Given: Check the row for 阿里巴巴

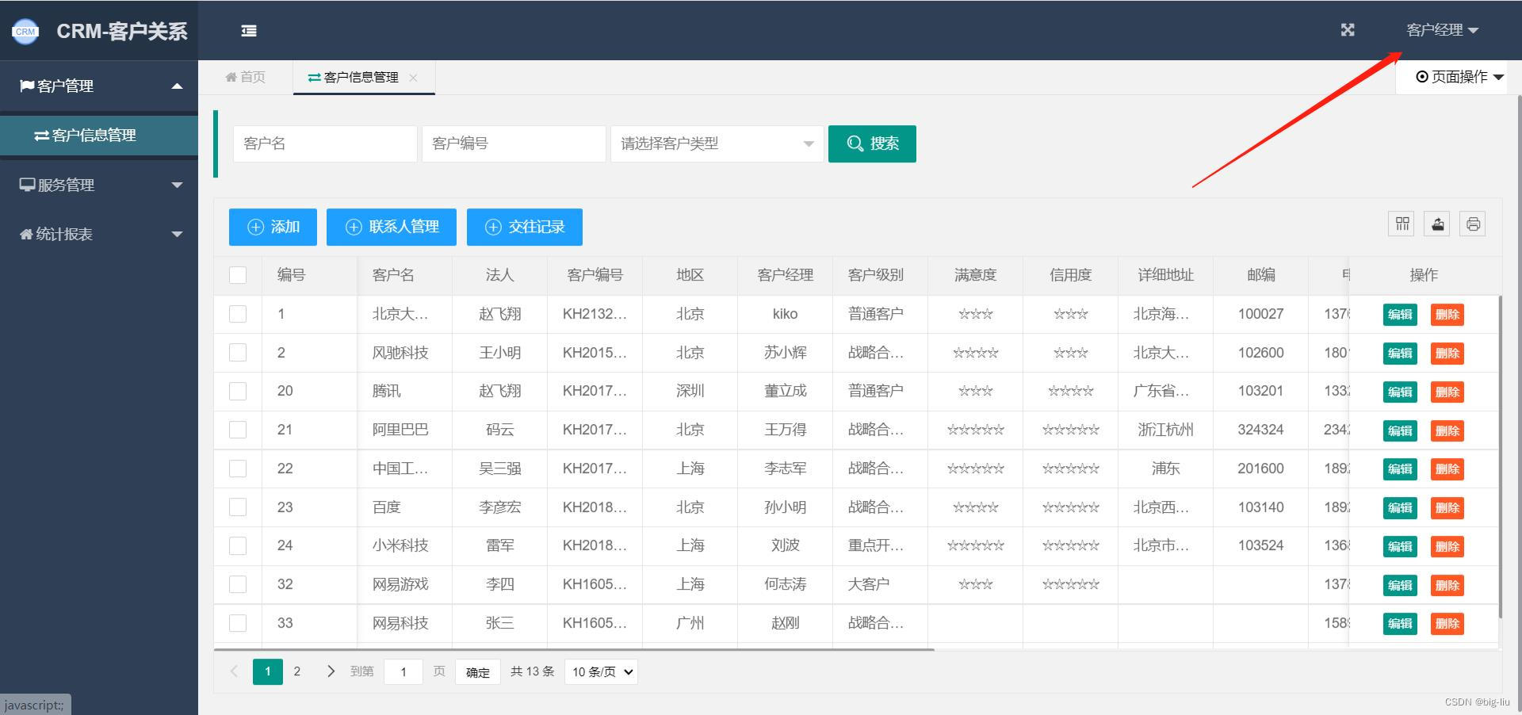Looking at the screenshot, I should 238,430.
